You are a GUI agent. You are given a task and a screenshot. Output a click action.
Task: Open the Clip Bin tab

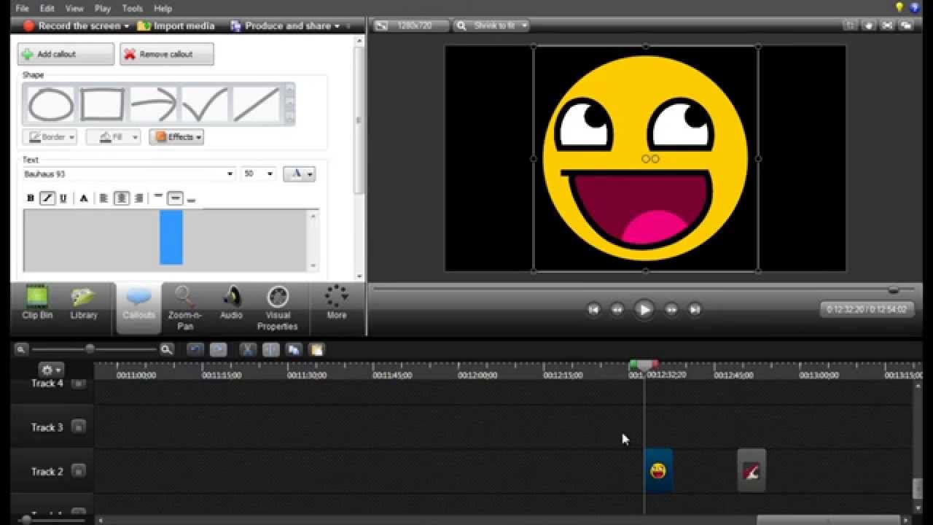tap(37, 303)
